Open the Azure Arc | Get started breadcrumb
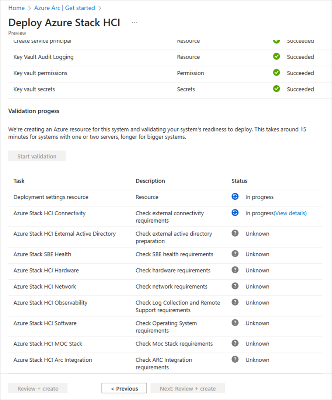Image resolution: width=332 pixels, height=400 pixels. [x=64, y=8]
